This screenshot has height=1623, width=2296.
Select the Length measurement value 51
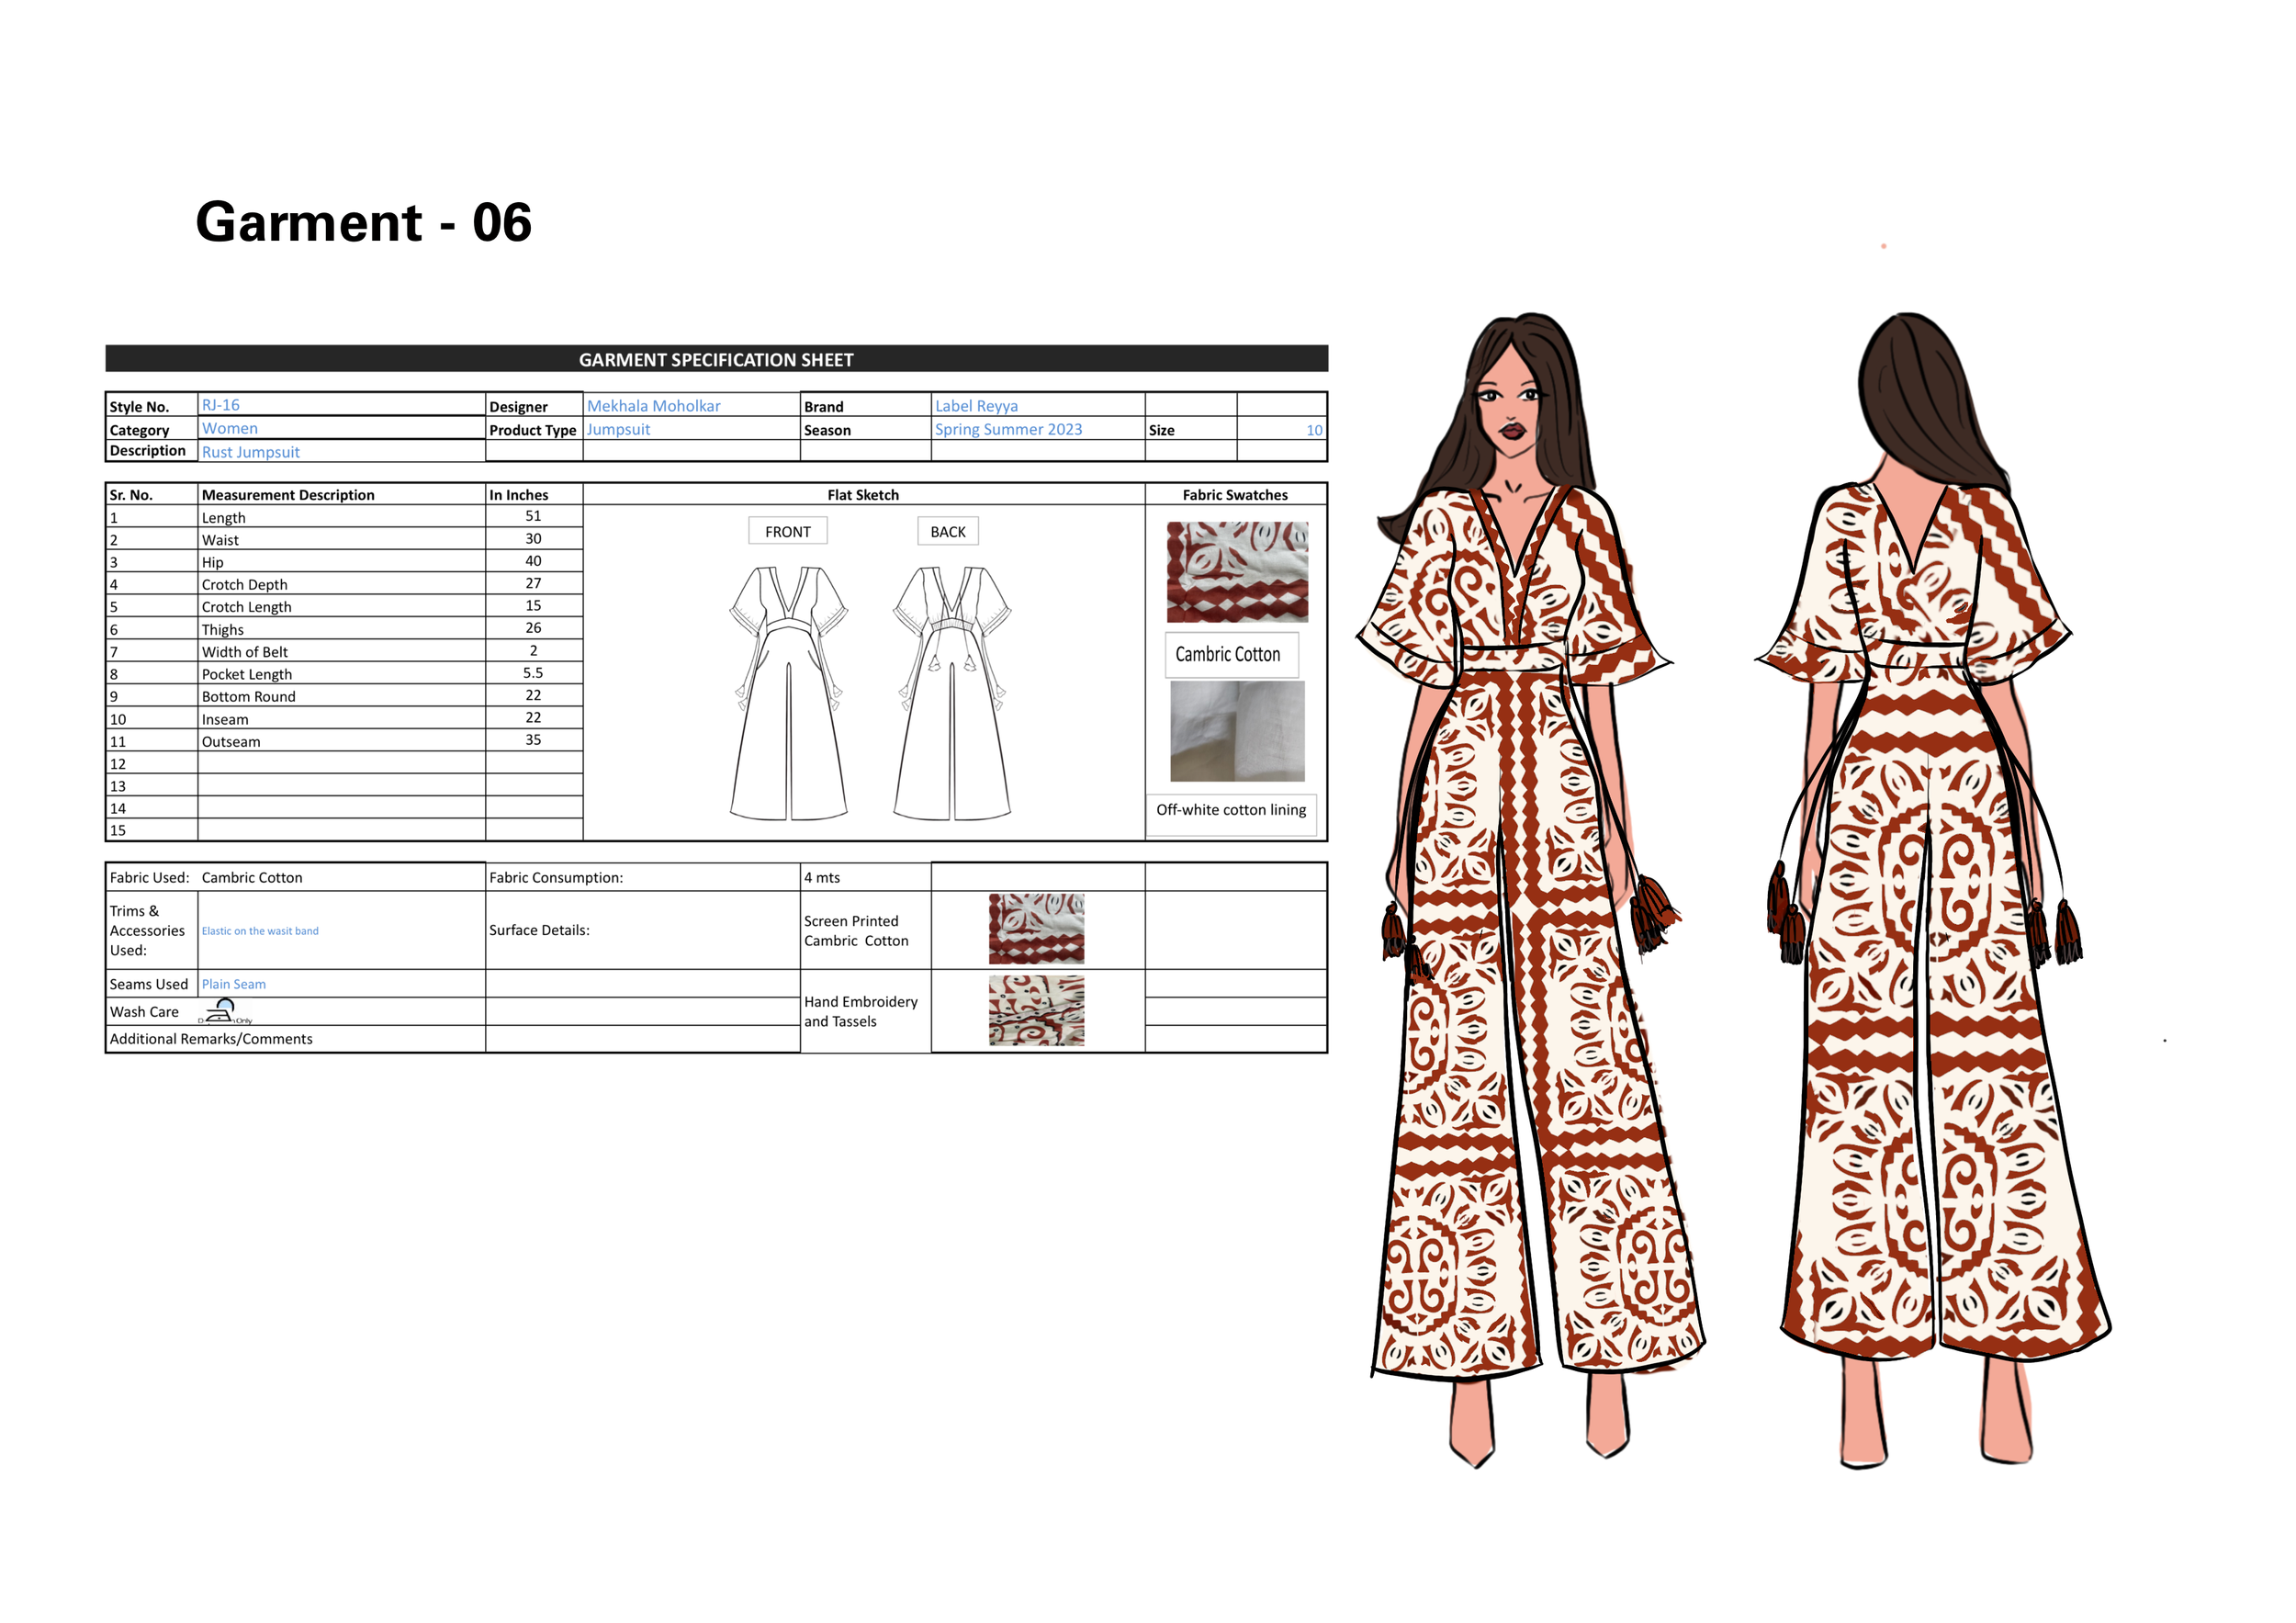pyautogui.click(x=533, y=516)
